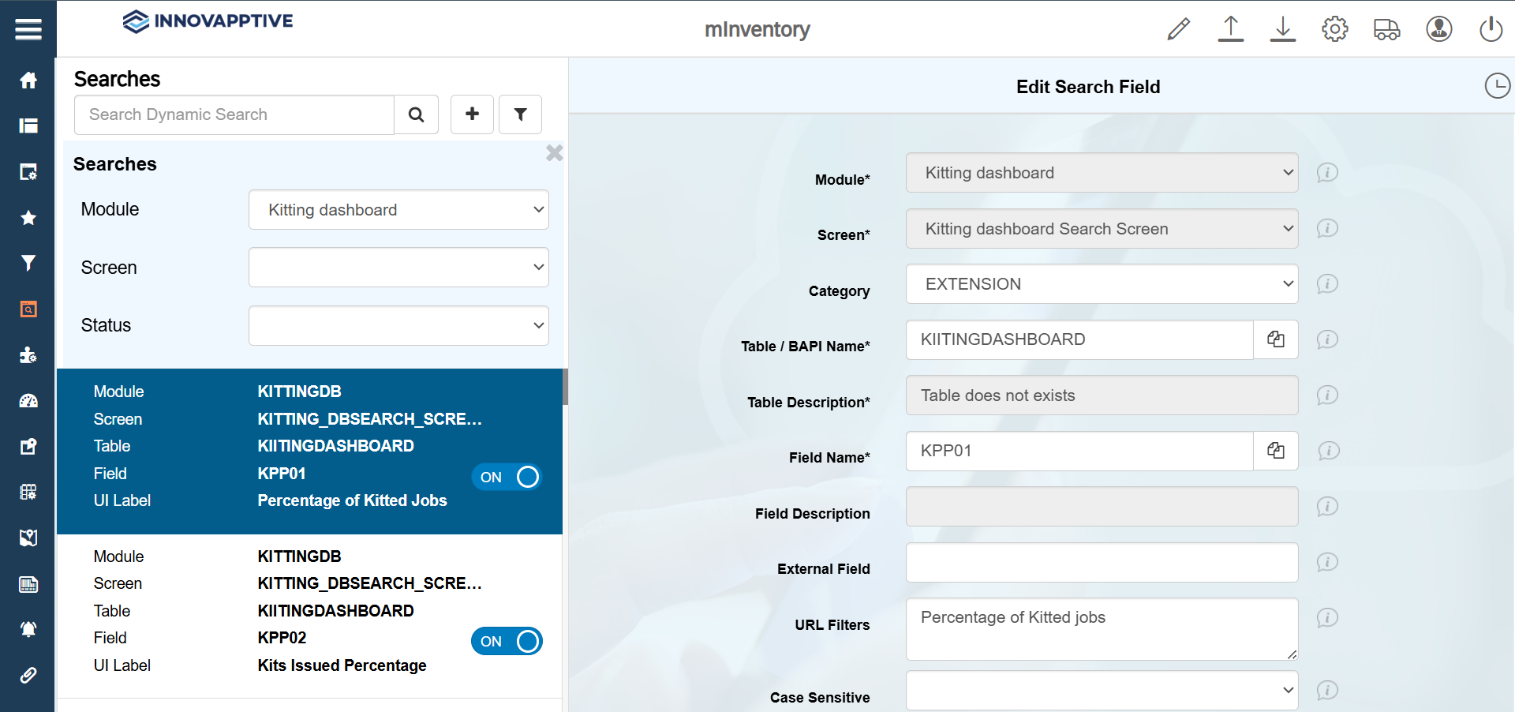Viewport: 1515px width, 712px height.
Task: Click the download arrow icon
Action: pos(1282,29)
